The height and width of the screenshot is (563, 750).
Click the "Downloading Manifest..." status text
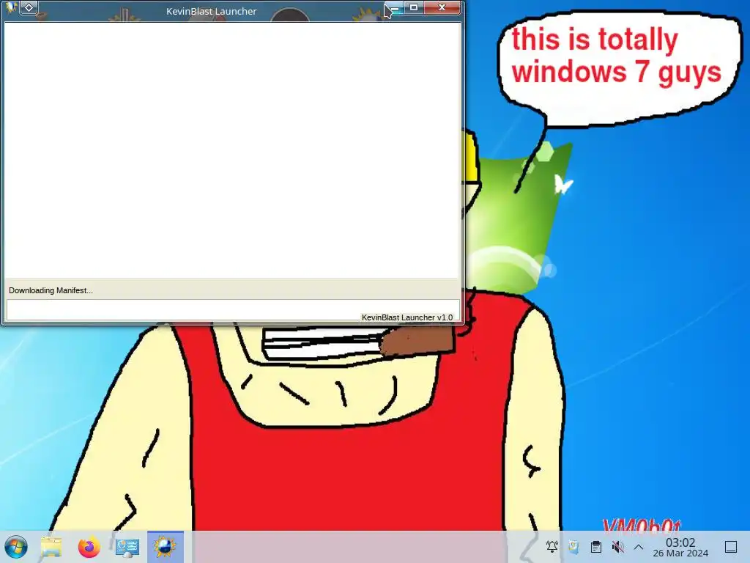coord(51,290)
